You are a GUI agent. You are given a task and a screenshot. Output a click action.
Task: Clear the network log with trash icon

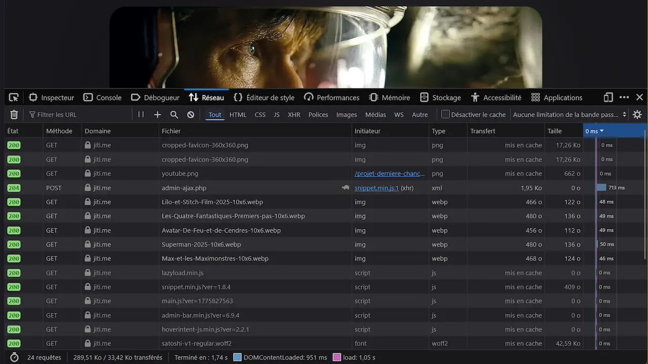(14, 115)
